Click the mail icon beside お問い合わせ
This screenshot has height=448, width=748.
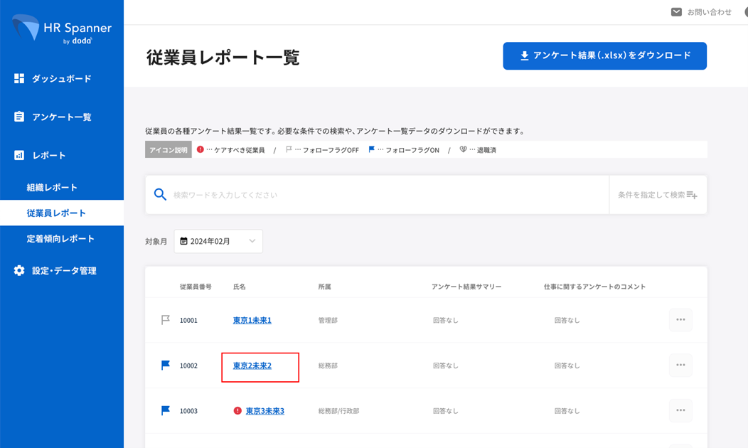click(676, 12)
